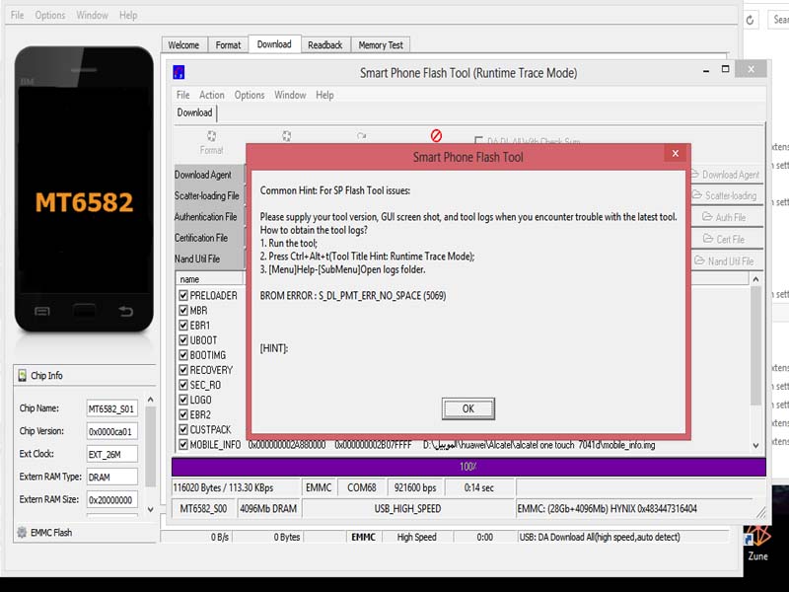Screen dimensions: 789x592
Task: Uncheck the BOOTIMG partition checkbox
Action: (x=183, y=355)
